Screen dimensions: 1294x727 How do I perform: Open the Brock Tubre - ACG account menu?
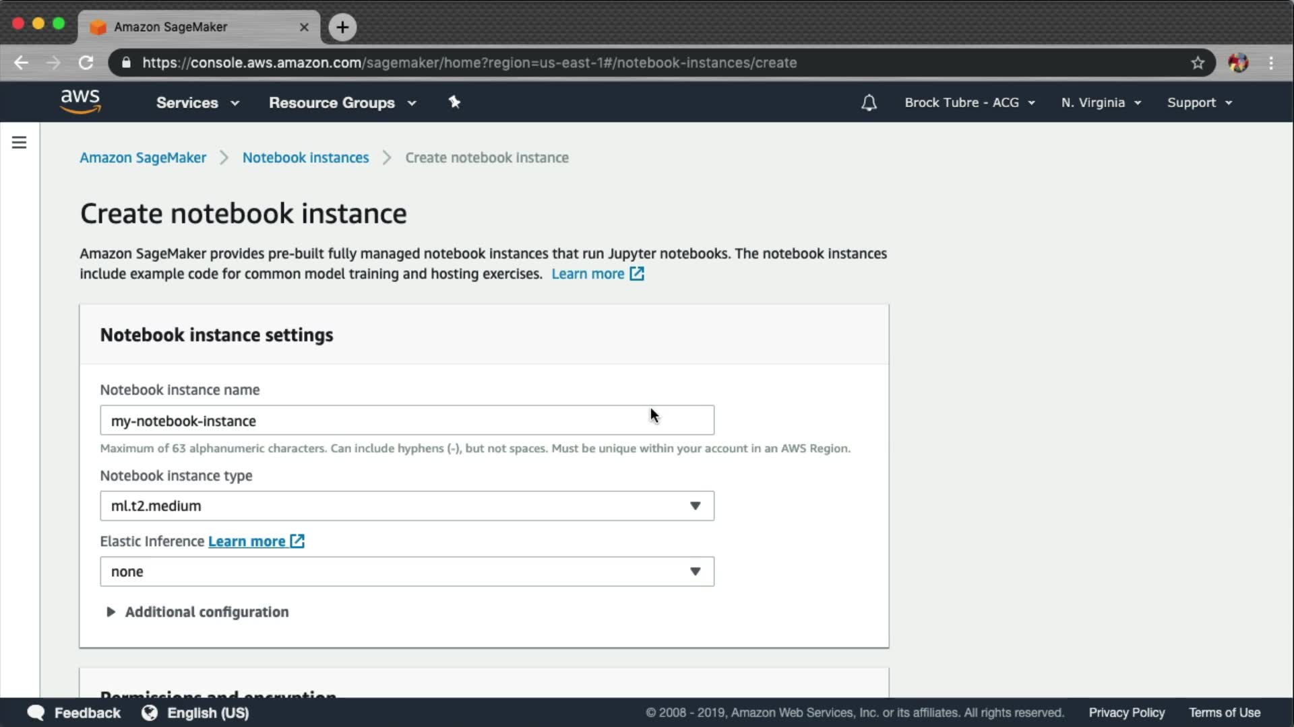[x=968, y=102]
